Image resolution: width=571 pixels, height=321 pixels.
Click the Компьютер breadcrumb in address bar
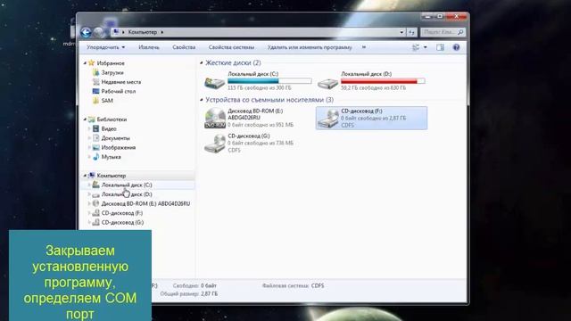click(143, 32)
